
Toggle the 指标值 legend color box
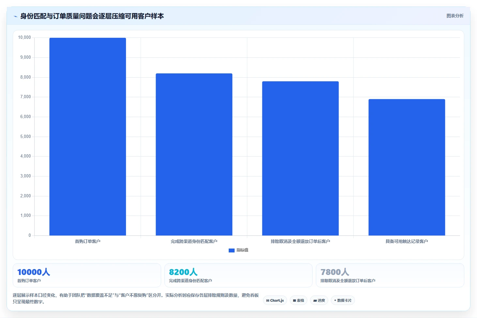coord(232,250)
